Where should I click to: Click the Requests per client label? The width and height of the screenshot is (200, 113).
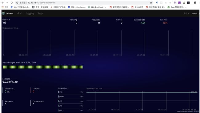10,28
